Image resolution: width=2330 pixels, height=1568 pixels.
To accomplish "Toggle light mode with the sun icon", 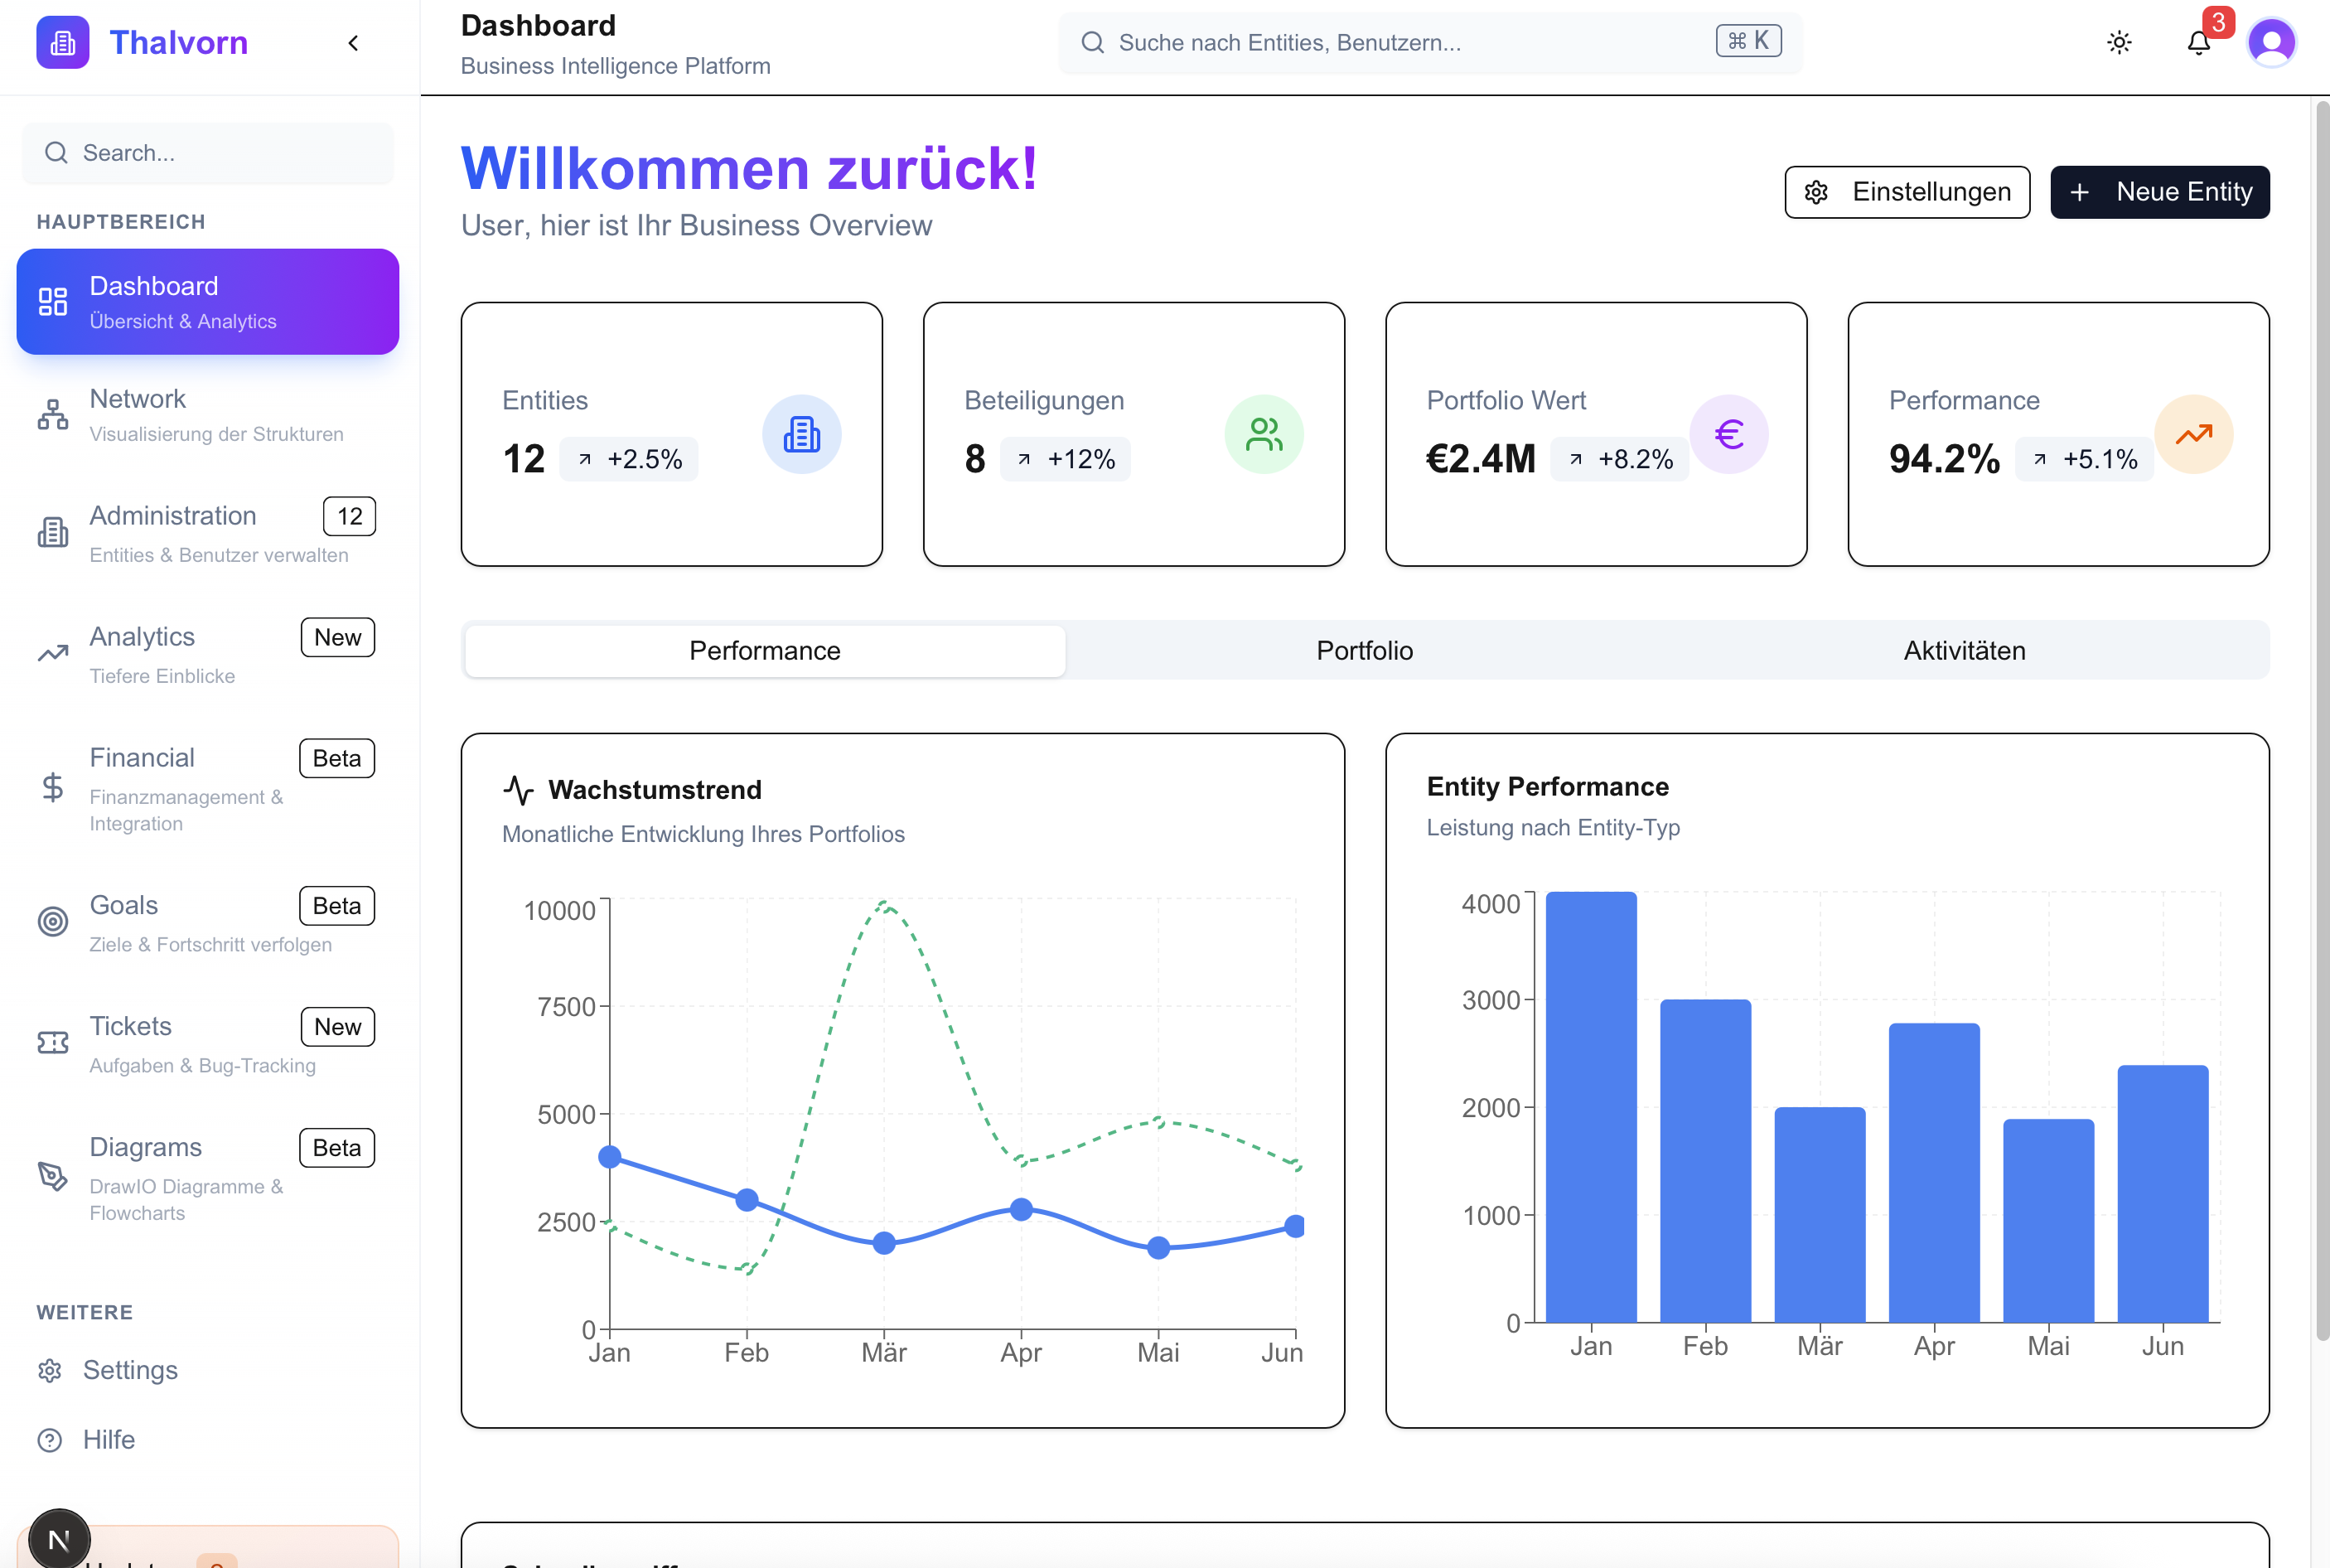I will 2120,42.
